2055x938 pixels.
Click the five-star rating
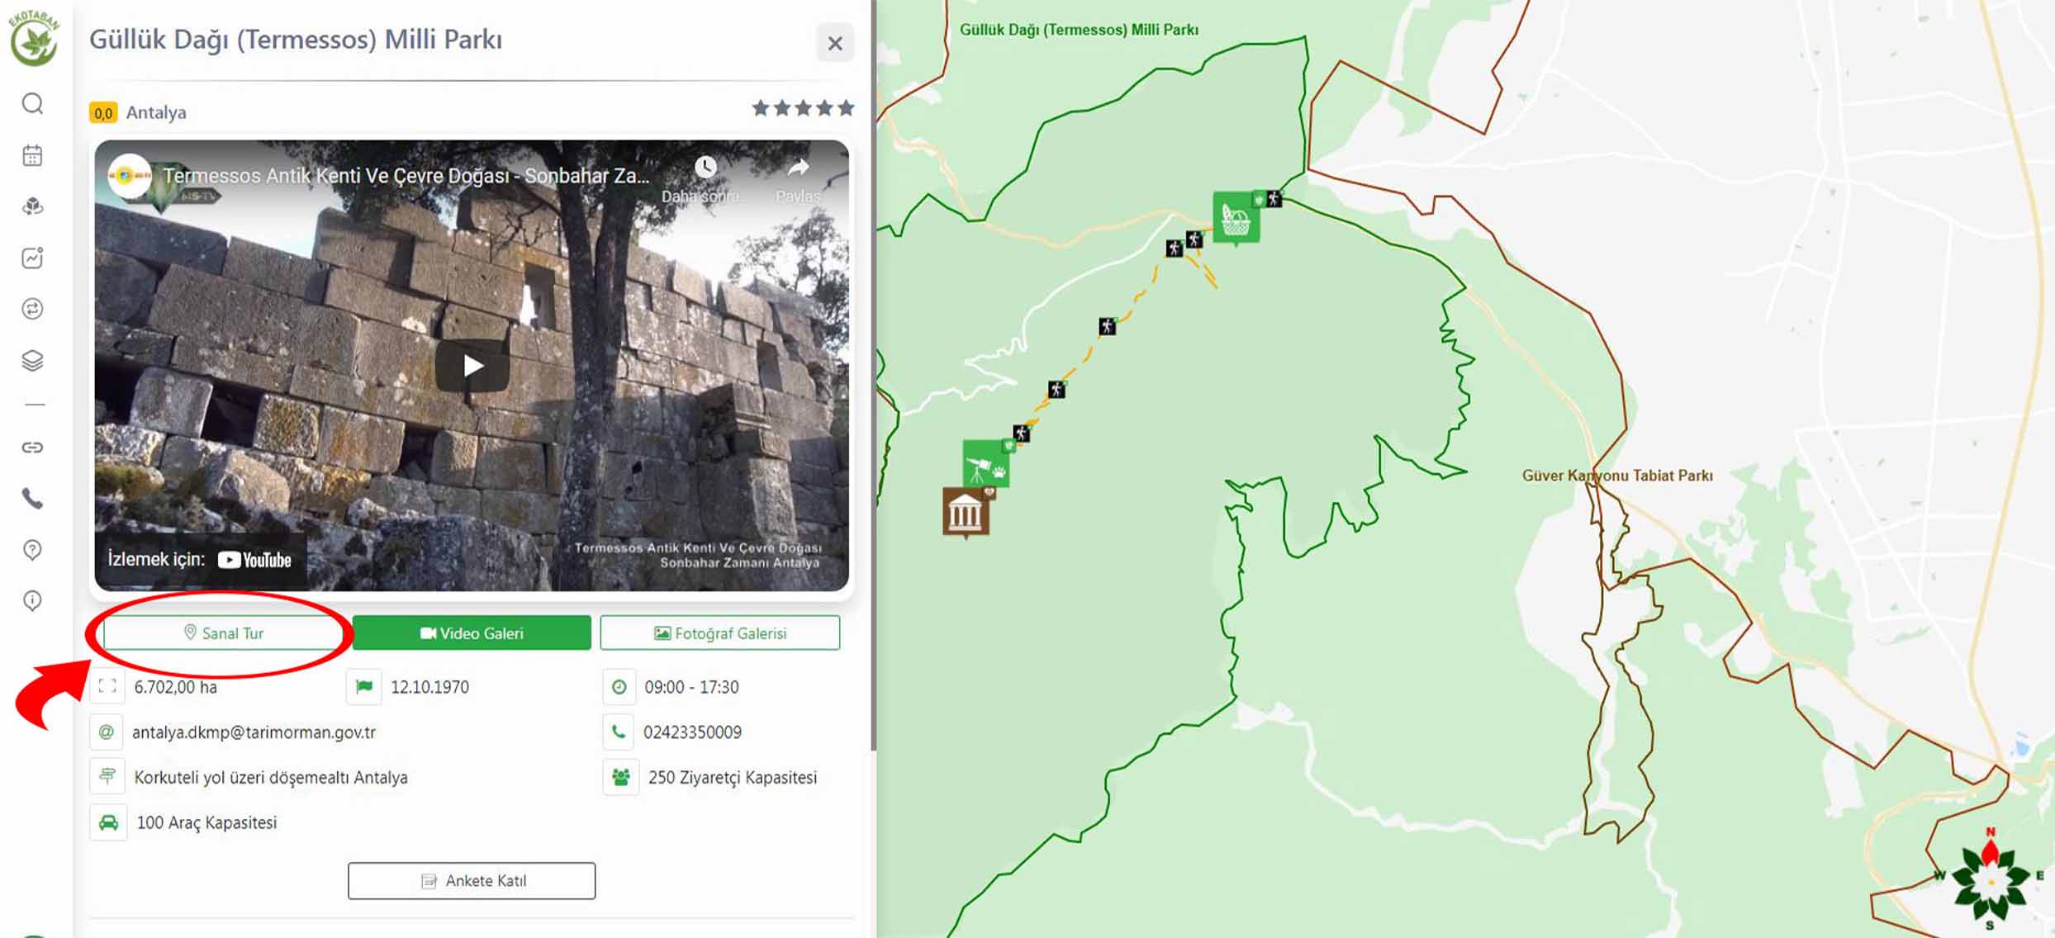click(802, 108)
